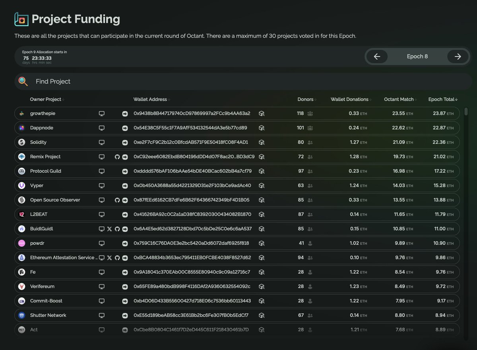The width and height of the screenshot is (477, 350).
Task: Open the Solidity project name
Action: [x=39, y=142]
